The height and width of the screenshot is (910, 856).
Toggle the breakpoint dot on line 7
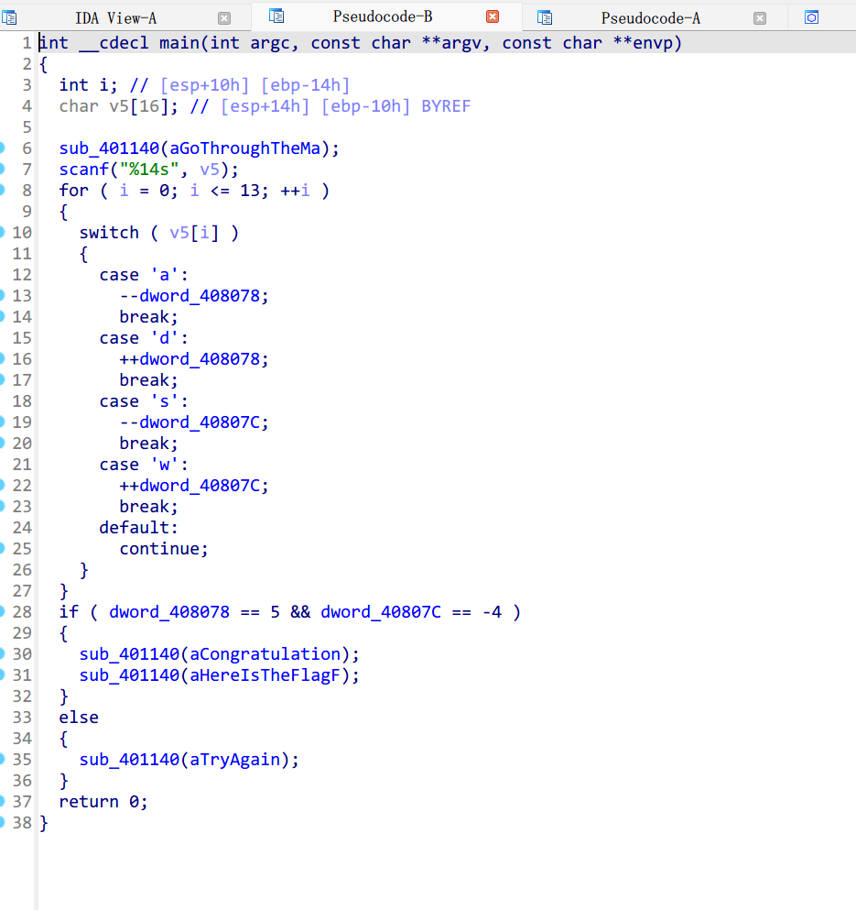(x=2, y=169)
